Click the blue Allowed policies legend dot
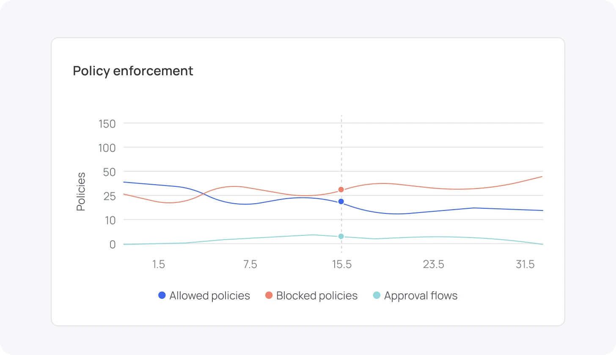The image size is (616, 355). pos(162,295)
